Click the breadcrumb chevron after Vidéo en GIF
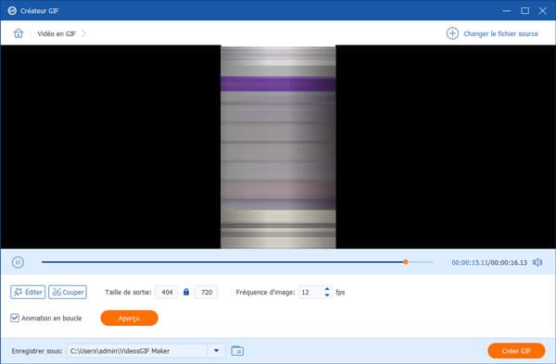This screenshot has height=364, width=556. click(83, 33)
